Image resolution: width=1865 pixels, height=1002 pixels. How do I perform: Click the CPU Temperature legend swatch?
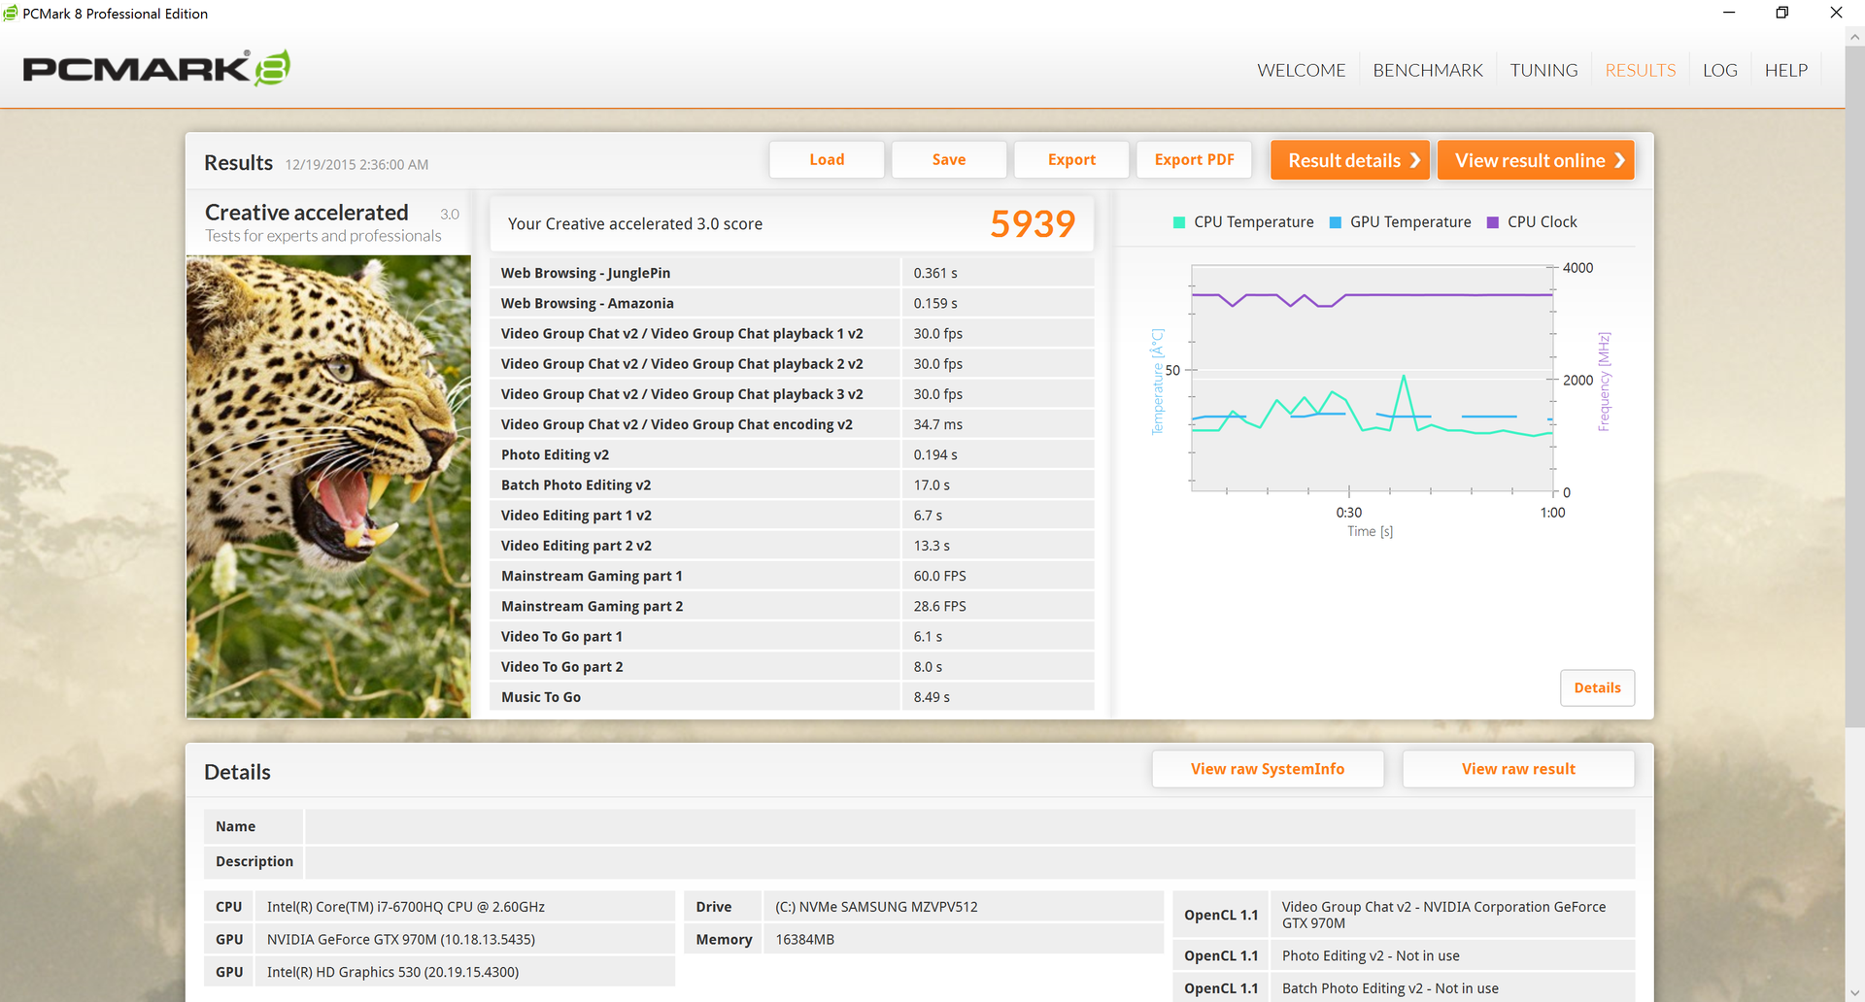pyautogui.click(x=1179, y=222)
